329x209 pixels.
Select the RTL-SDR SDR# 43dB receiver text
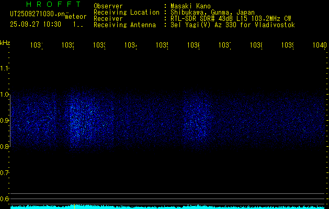pyautogui.click(x=231, y=19)
